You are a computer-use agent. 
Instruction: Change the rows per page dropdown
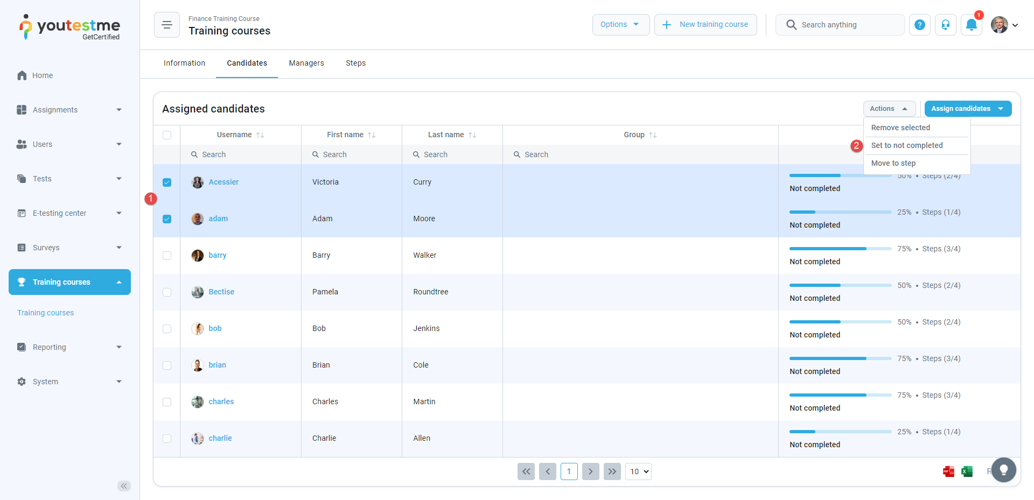click(x=638, y=471)
